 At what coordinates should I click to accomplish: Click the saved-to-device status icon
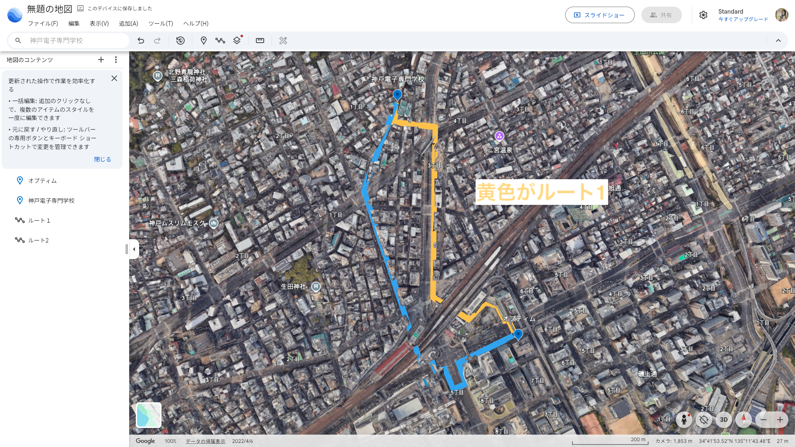[80, 8]
